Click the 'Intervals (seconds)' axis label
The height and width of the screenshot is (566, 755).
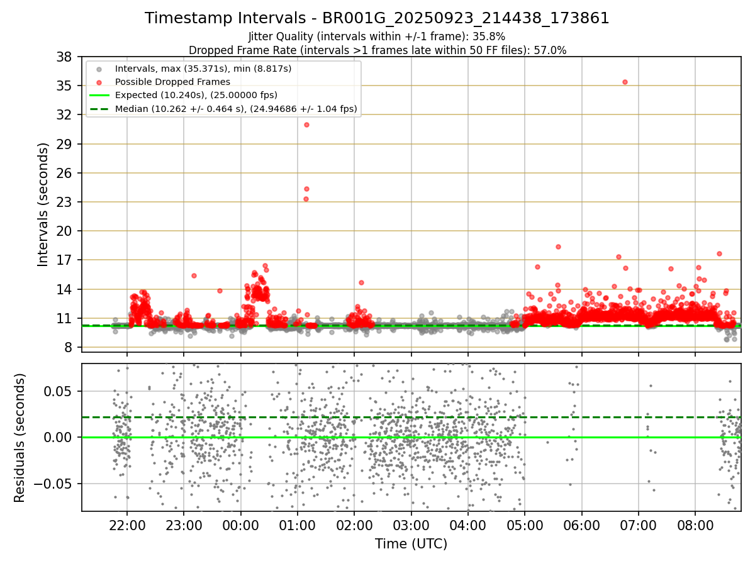click(43, 204)
